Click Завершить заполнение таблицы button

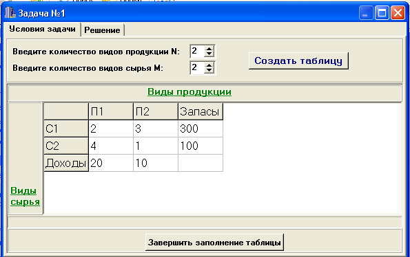coord(214,243)
